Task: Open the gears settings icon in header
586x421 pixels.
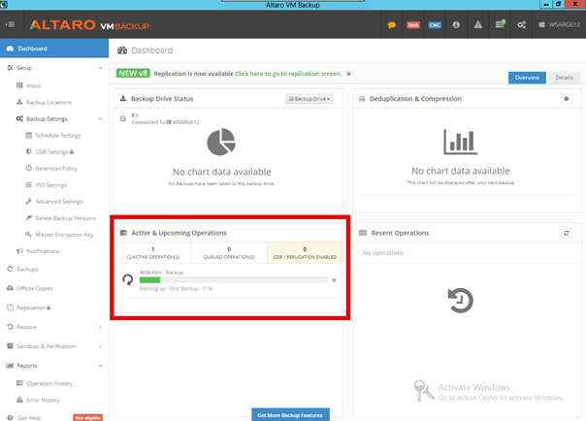Action: pos(521,25)
